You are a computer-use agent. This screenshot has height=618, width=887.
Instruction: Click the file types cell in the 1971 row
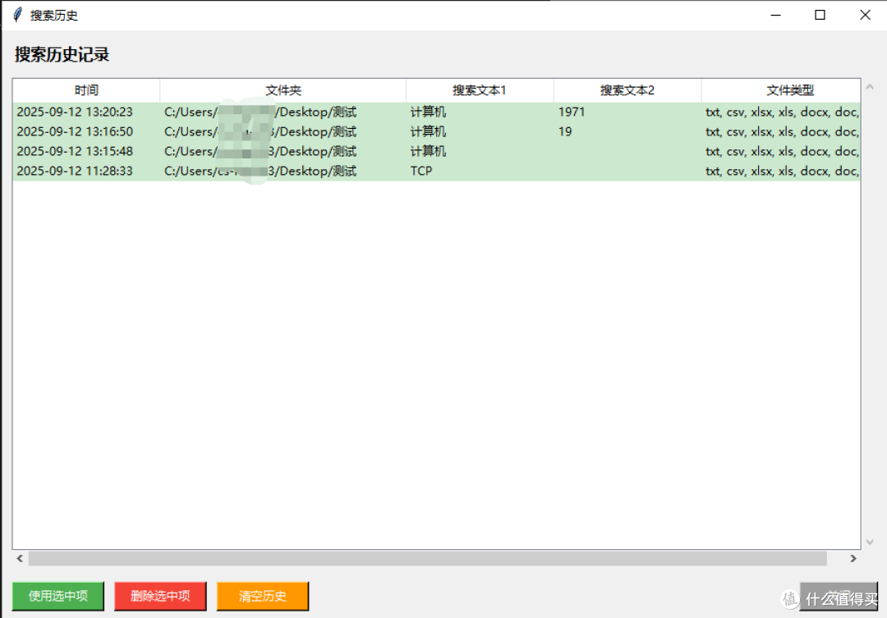coord(783,112)
